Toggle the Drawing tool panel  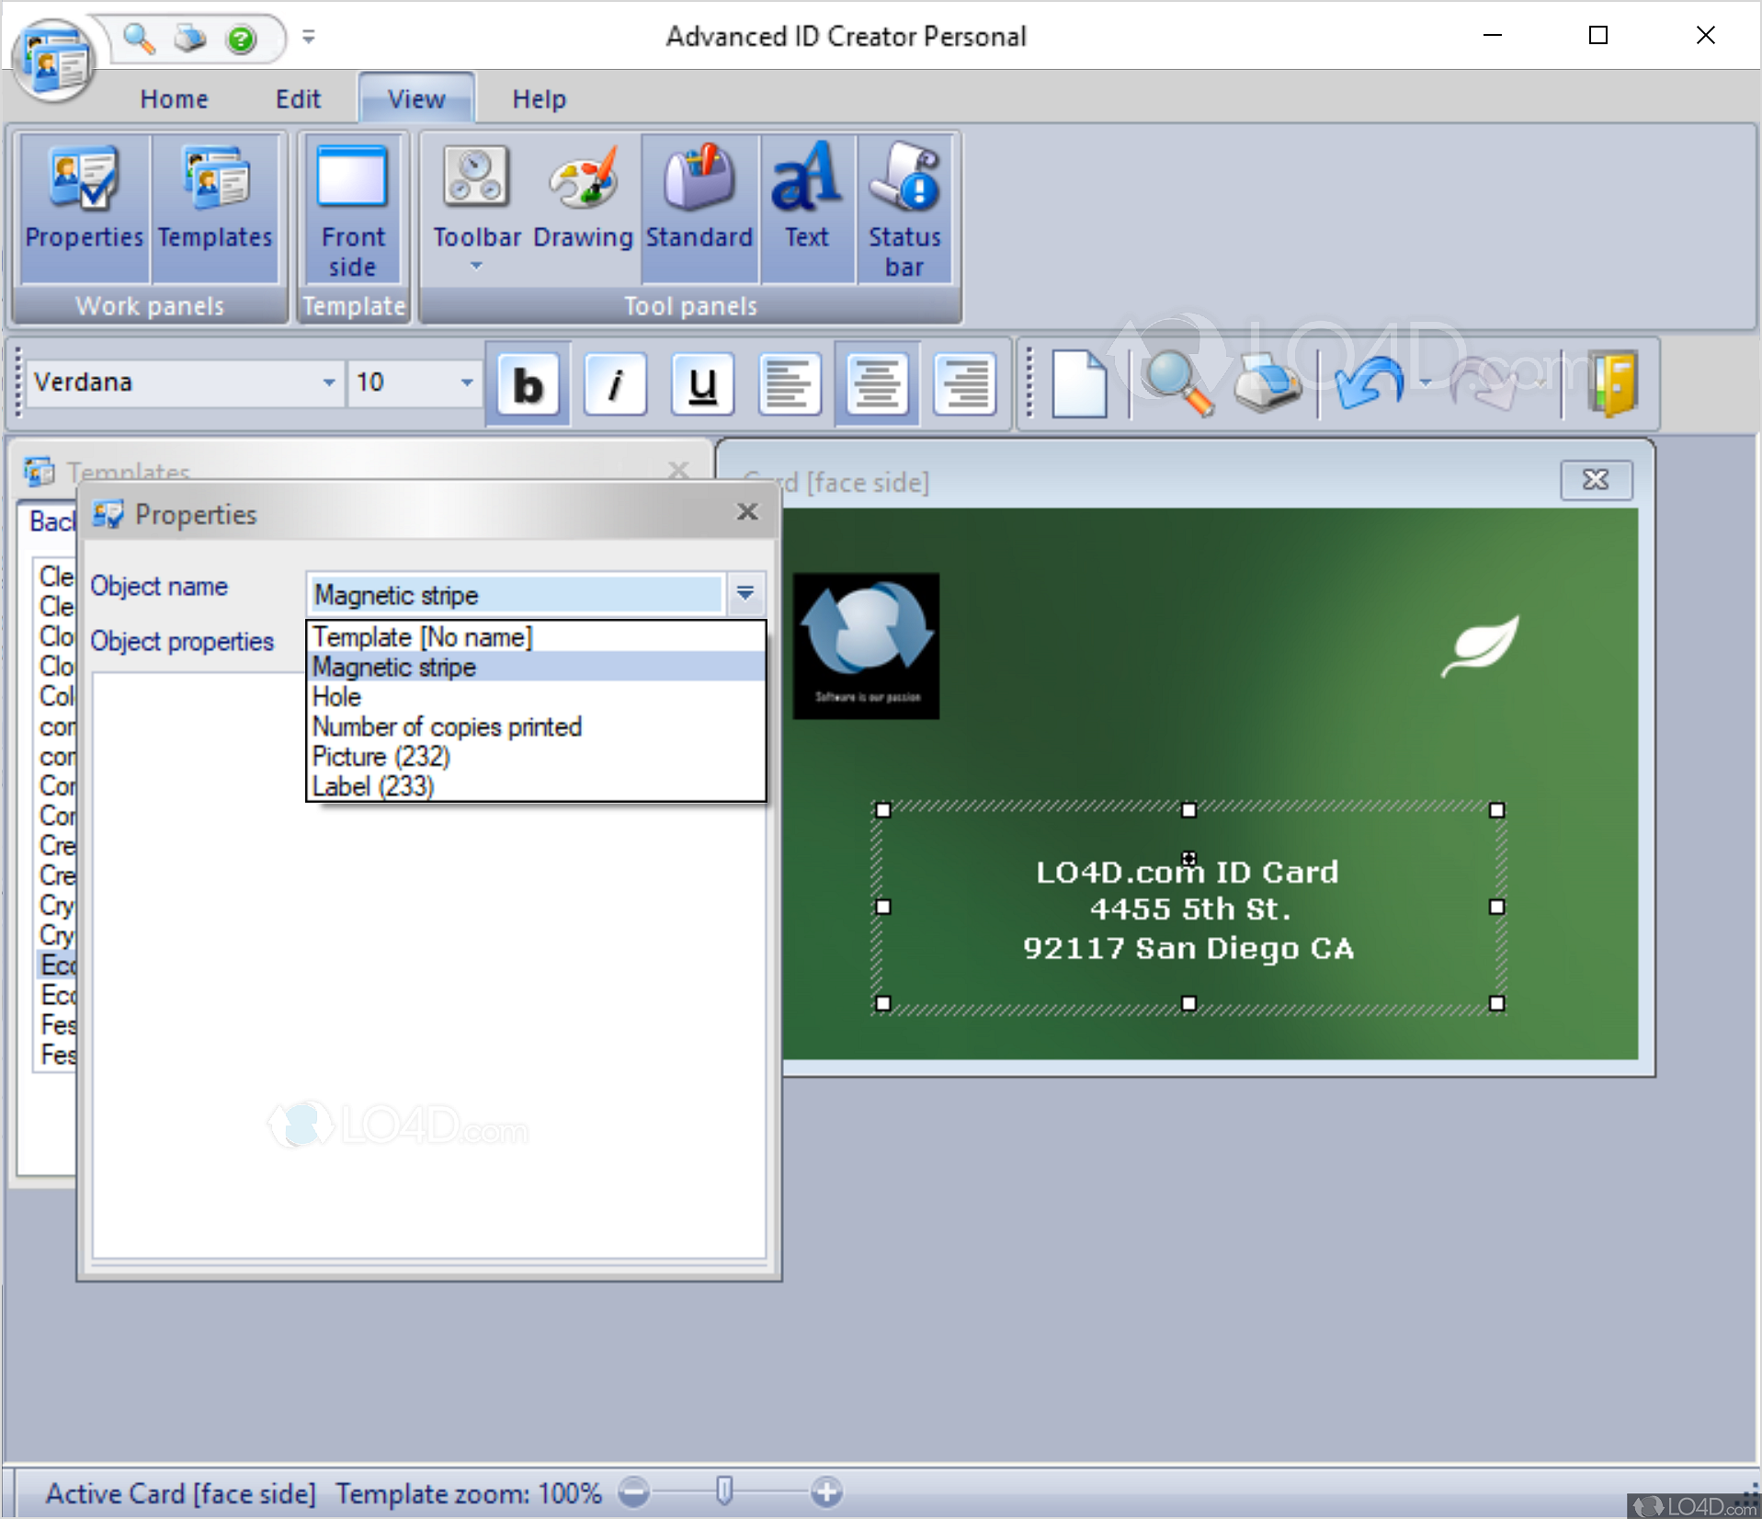(583, 208)
